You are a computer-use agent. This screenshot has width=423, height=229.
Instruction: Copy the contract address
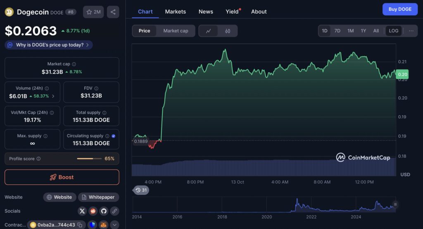(80, 225)
